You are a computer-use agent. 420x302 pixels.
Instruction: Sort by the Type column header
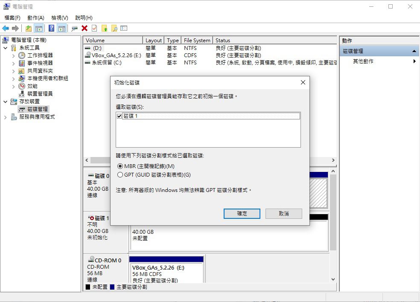(173, 41)
